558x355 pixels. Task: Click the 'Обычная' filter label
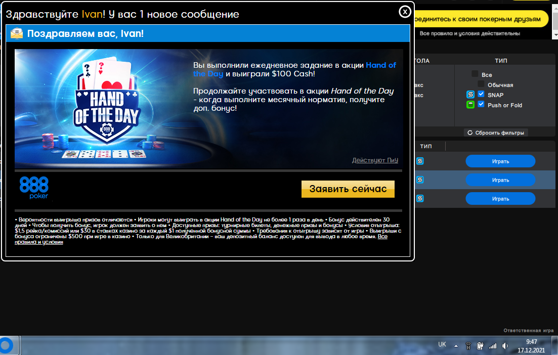click(500, 85)
